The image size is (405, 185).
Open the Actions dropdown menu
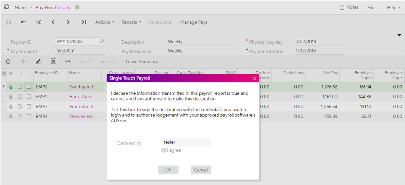click(105, 22)
